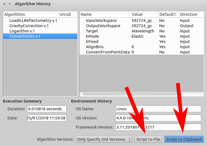Open the Algorithm Versions dropdown
This screenshot has height=146, width=207.
(104, 139)
